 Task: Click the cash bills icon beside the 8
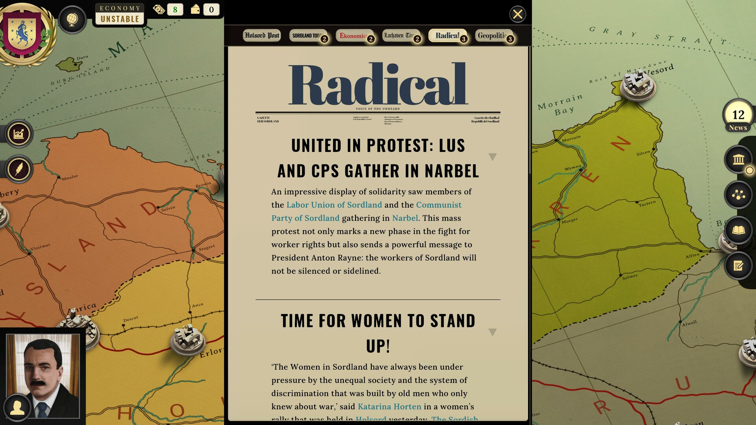point(159,9)
